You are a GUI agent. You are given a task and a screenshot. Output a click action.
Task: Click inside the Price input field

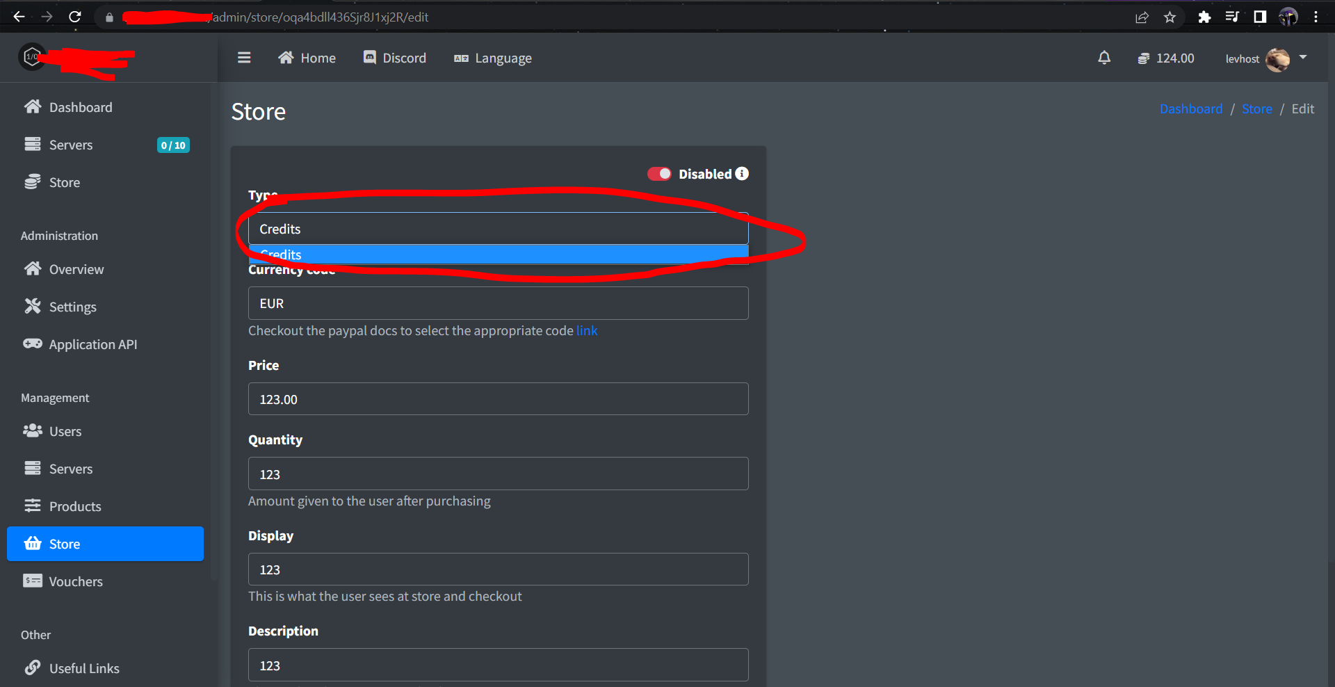(x=498, y=398)
